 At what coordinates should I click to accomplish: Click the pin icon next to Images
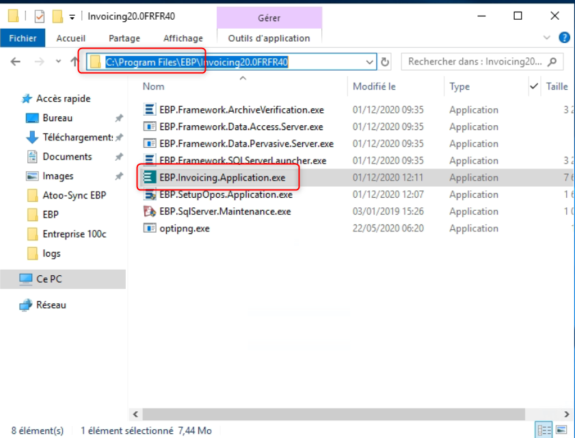[x=119, y=177]
